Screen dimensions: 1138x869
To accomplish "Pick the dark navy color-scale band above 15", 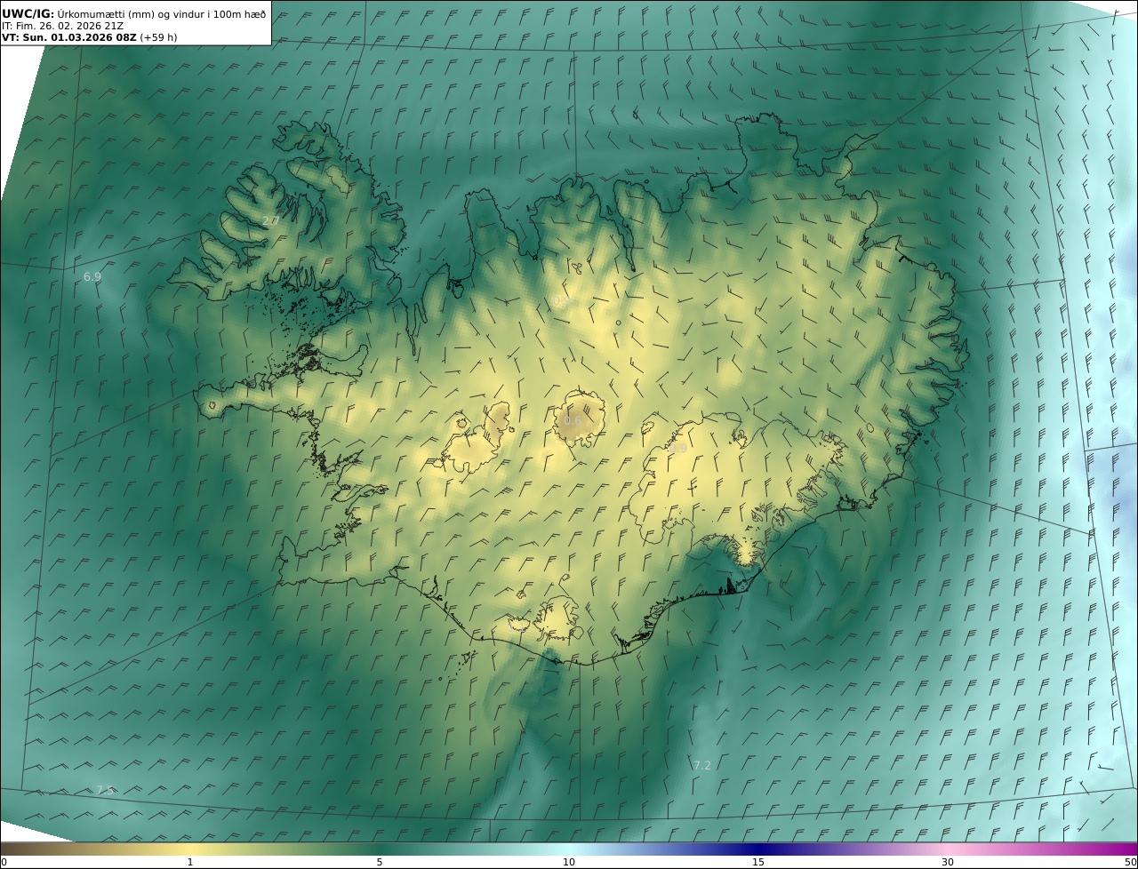I will pos(758,849).
